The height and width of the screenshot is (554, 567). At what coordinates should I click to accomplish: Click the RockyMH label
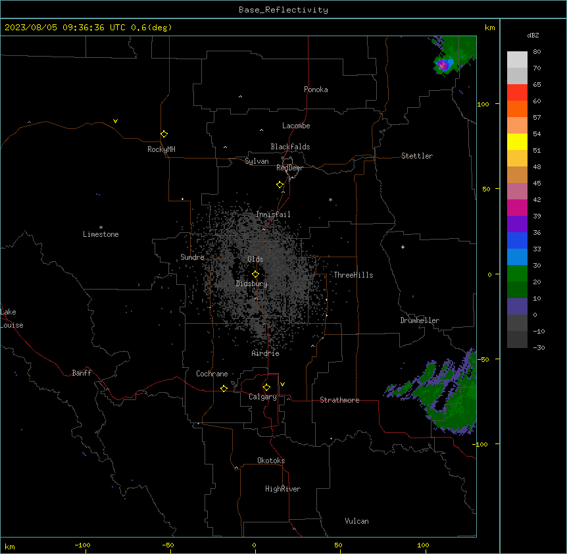tap(161, 149)
